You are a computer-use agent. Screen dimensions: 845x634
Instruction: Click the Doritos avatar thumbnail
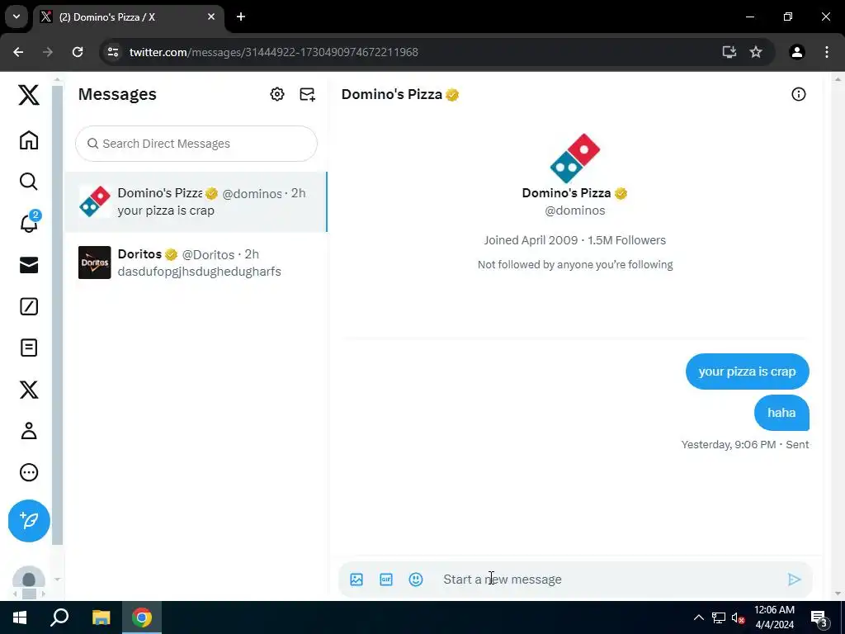pos(94,263)
